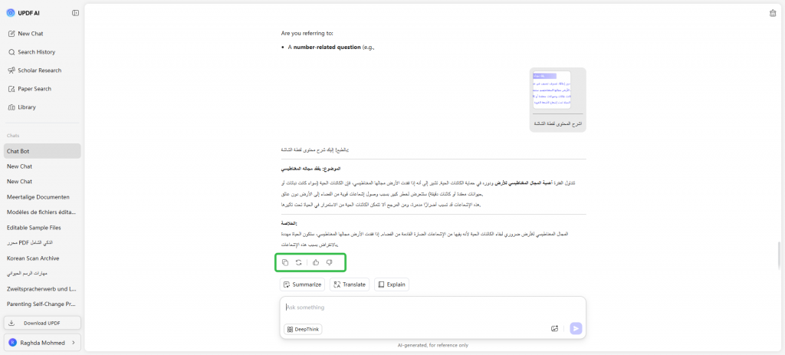Regenerate the response with the refresh icon
785x355 pixels.
pyautogui.click(x=298, y=262)
